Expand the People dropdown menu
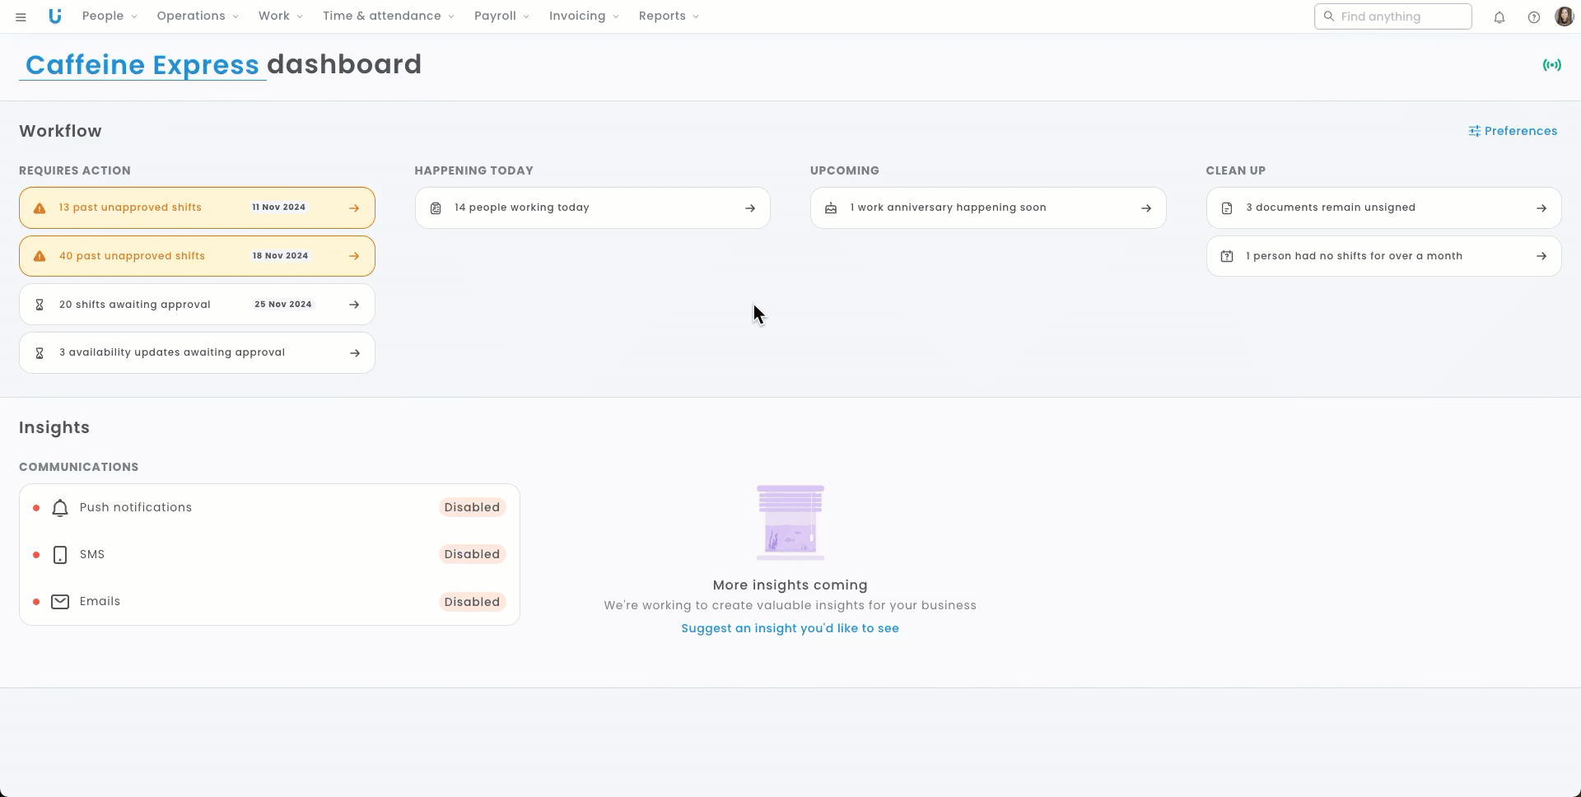This screenshot has width=1581, height=797. click(x=110, y=16)
